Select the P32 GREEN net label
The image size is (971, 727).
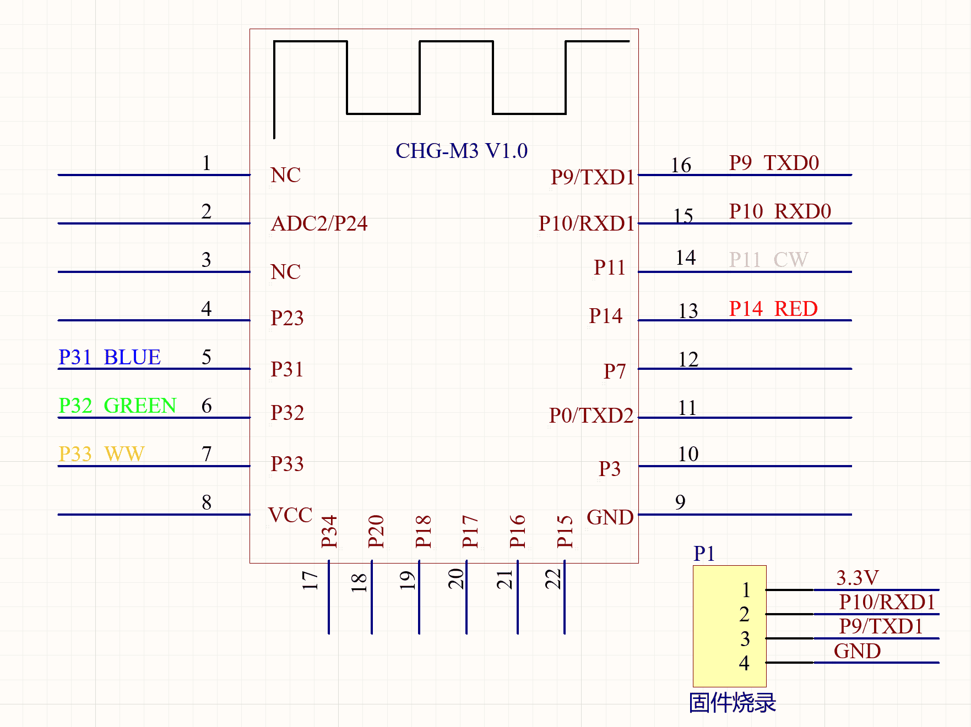117,406
